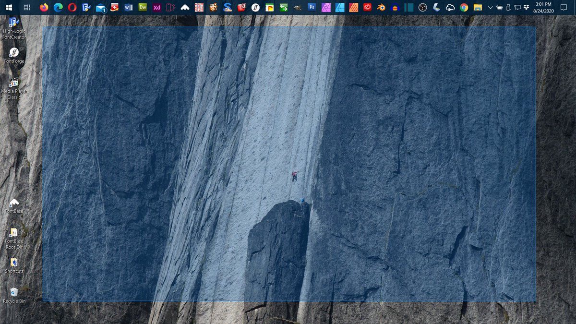Open the Action Center notifications
The width and height of the screenshot is (576, 324).
(x=564, y=7)
